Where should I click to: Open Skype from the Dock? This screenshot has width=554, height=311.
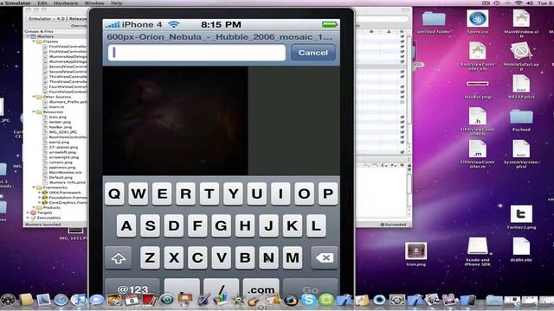[x=308, y=300]
